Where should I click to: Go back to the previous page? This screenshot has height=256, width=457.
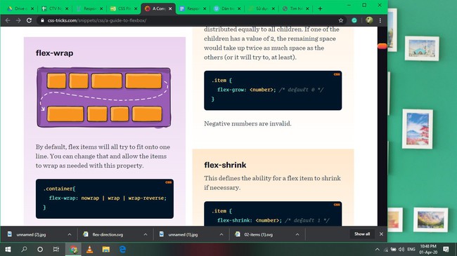8,20
